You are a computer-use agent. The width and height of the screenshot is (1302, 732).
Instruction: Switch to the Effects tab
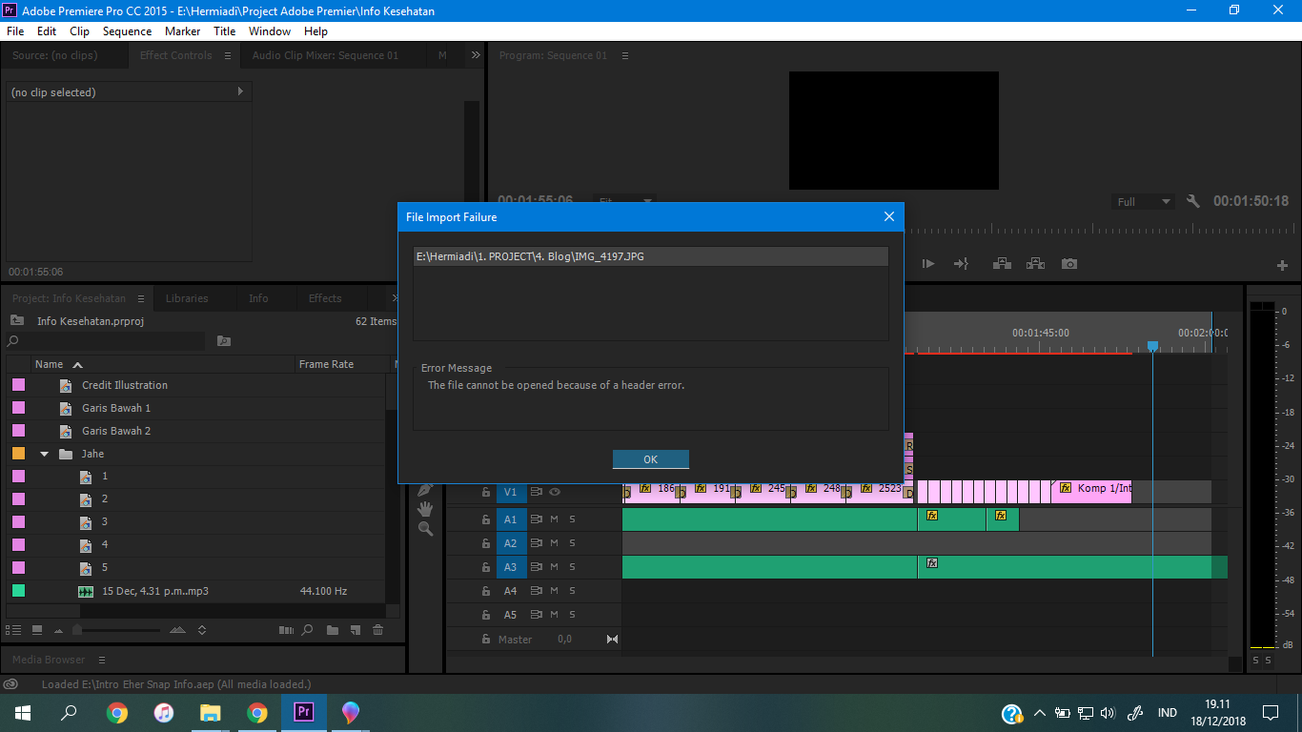pos(325,298)
